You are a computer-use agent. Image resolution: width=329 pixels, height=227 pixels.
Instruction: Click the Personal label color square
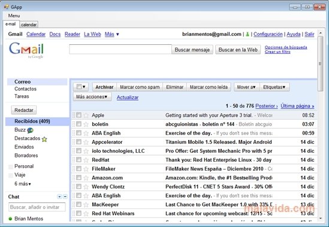pyautogui.click(x=11, y=167)
